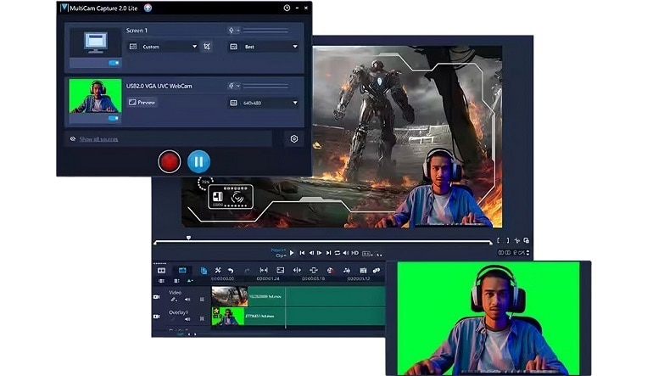Click the mark in/out brackets icon
This screenshot has width=653, height=376.
click(x=503, y=240)
